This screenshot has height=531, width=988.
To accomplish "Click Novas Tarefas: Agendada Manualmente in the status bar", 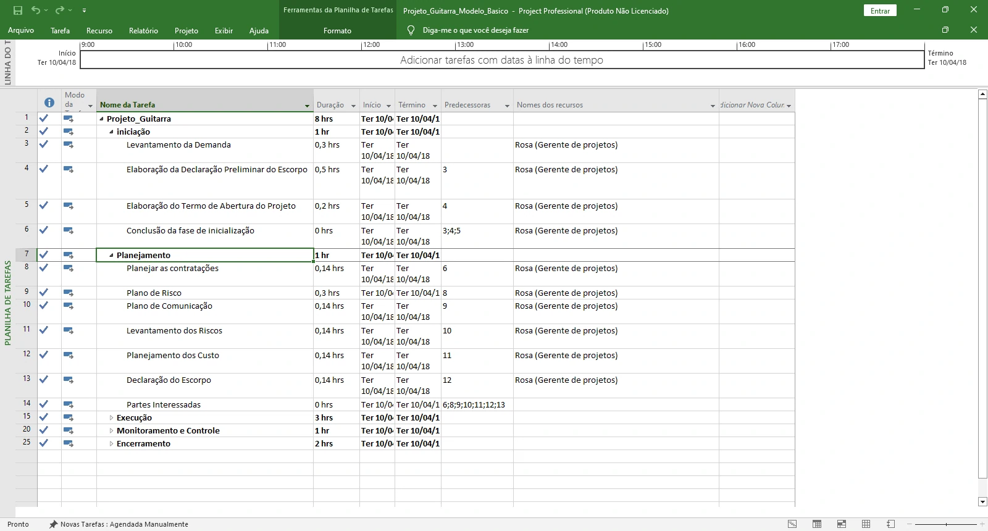I will (x=119, y=524).
